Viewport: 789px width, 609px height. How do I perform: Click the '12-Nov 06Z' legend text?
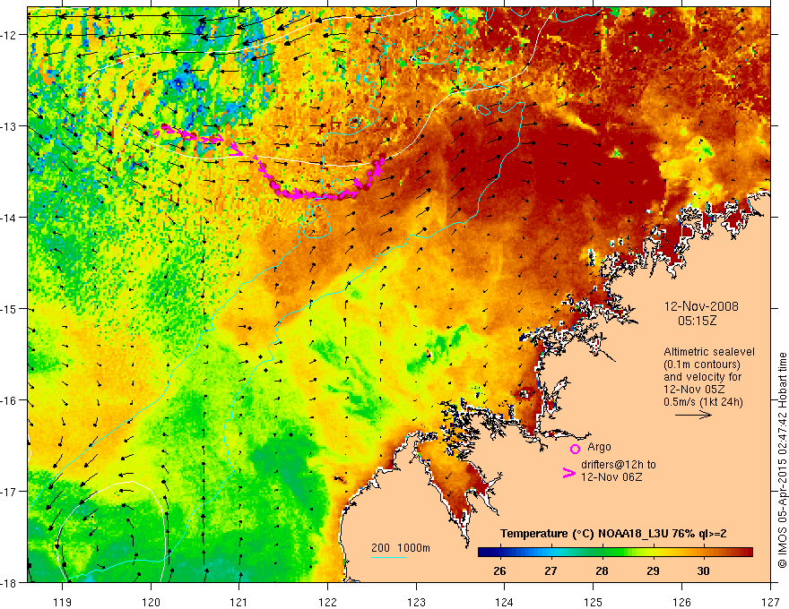coord(611,477)
